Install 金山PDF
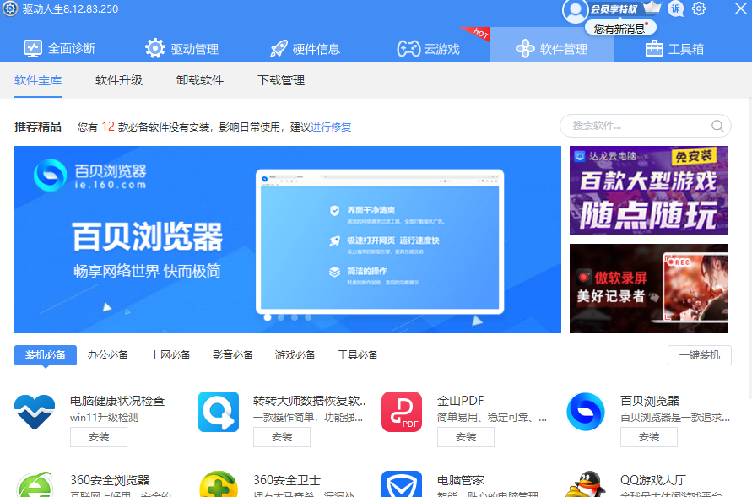 click(x=466, y=437)
